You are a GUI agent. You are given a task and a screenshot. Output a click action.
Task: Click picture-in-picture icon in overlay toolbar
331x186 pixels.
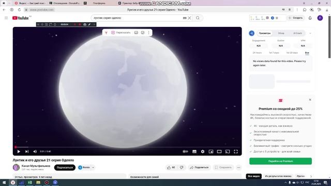pos(143,33)
